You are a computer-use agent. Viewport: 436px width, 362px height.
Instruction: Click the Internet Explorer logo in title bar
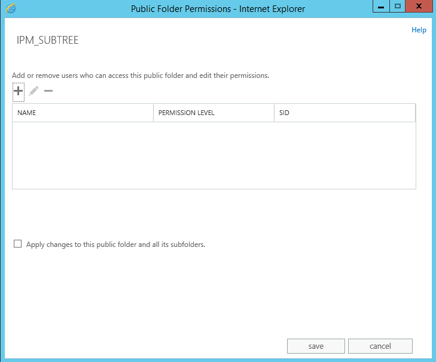(x=11, y=8)
